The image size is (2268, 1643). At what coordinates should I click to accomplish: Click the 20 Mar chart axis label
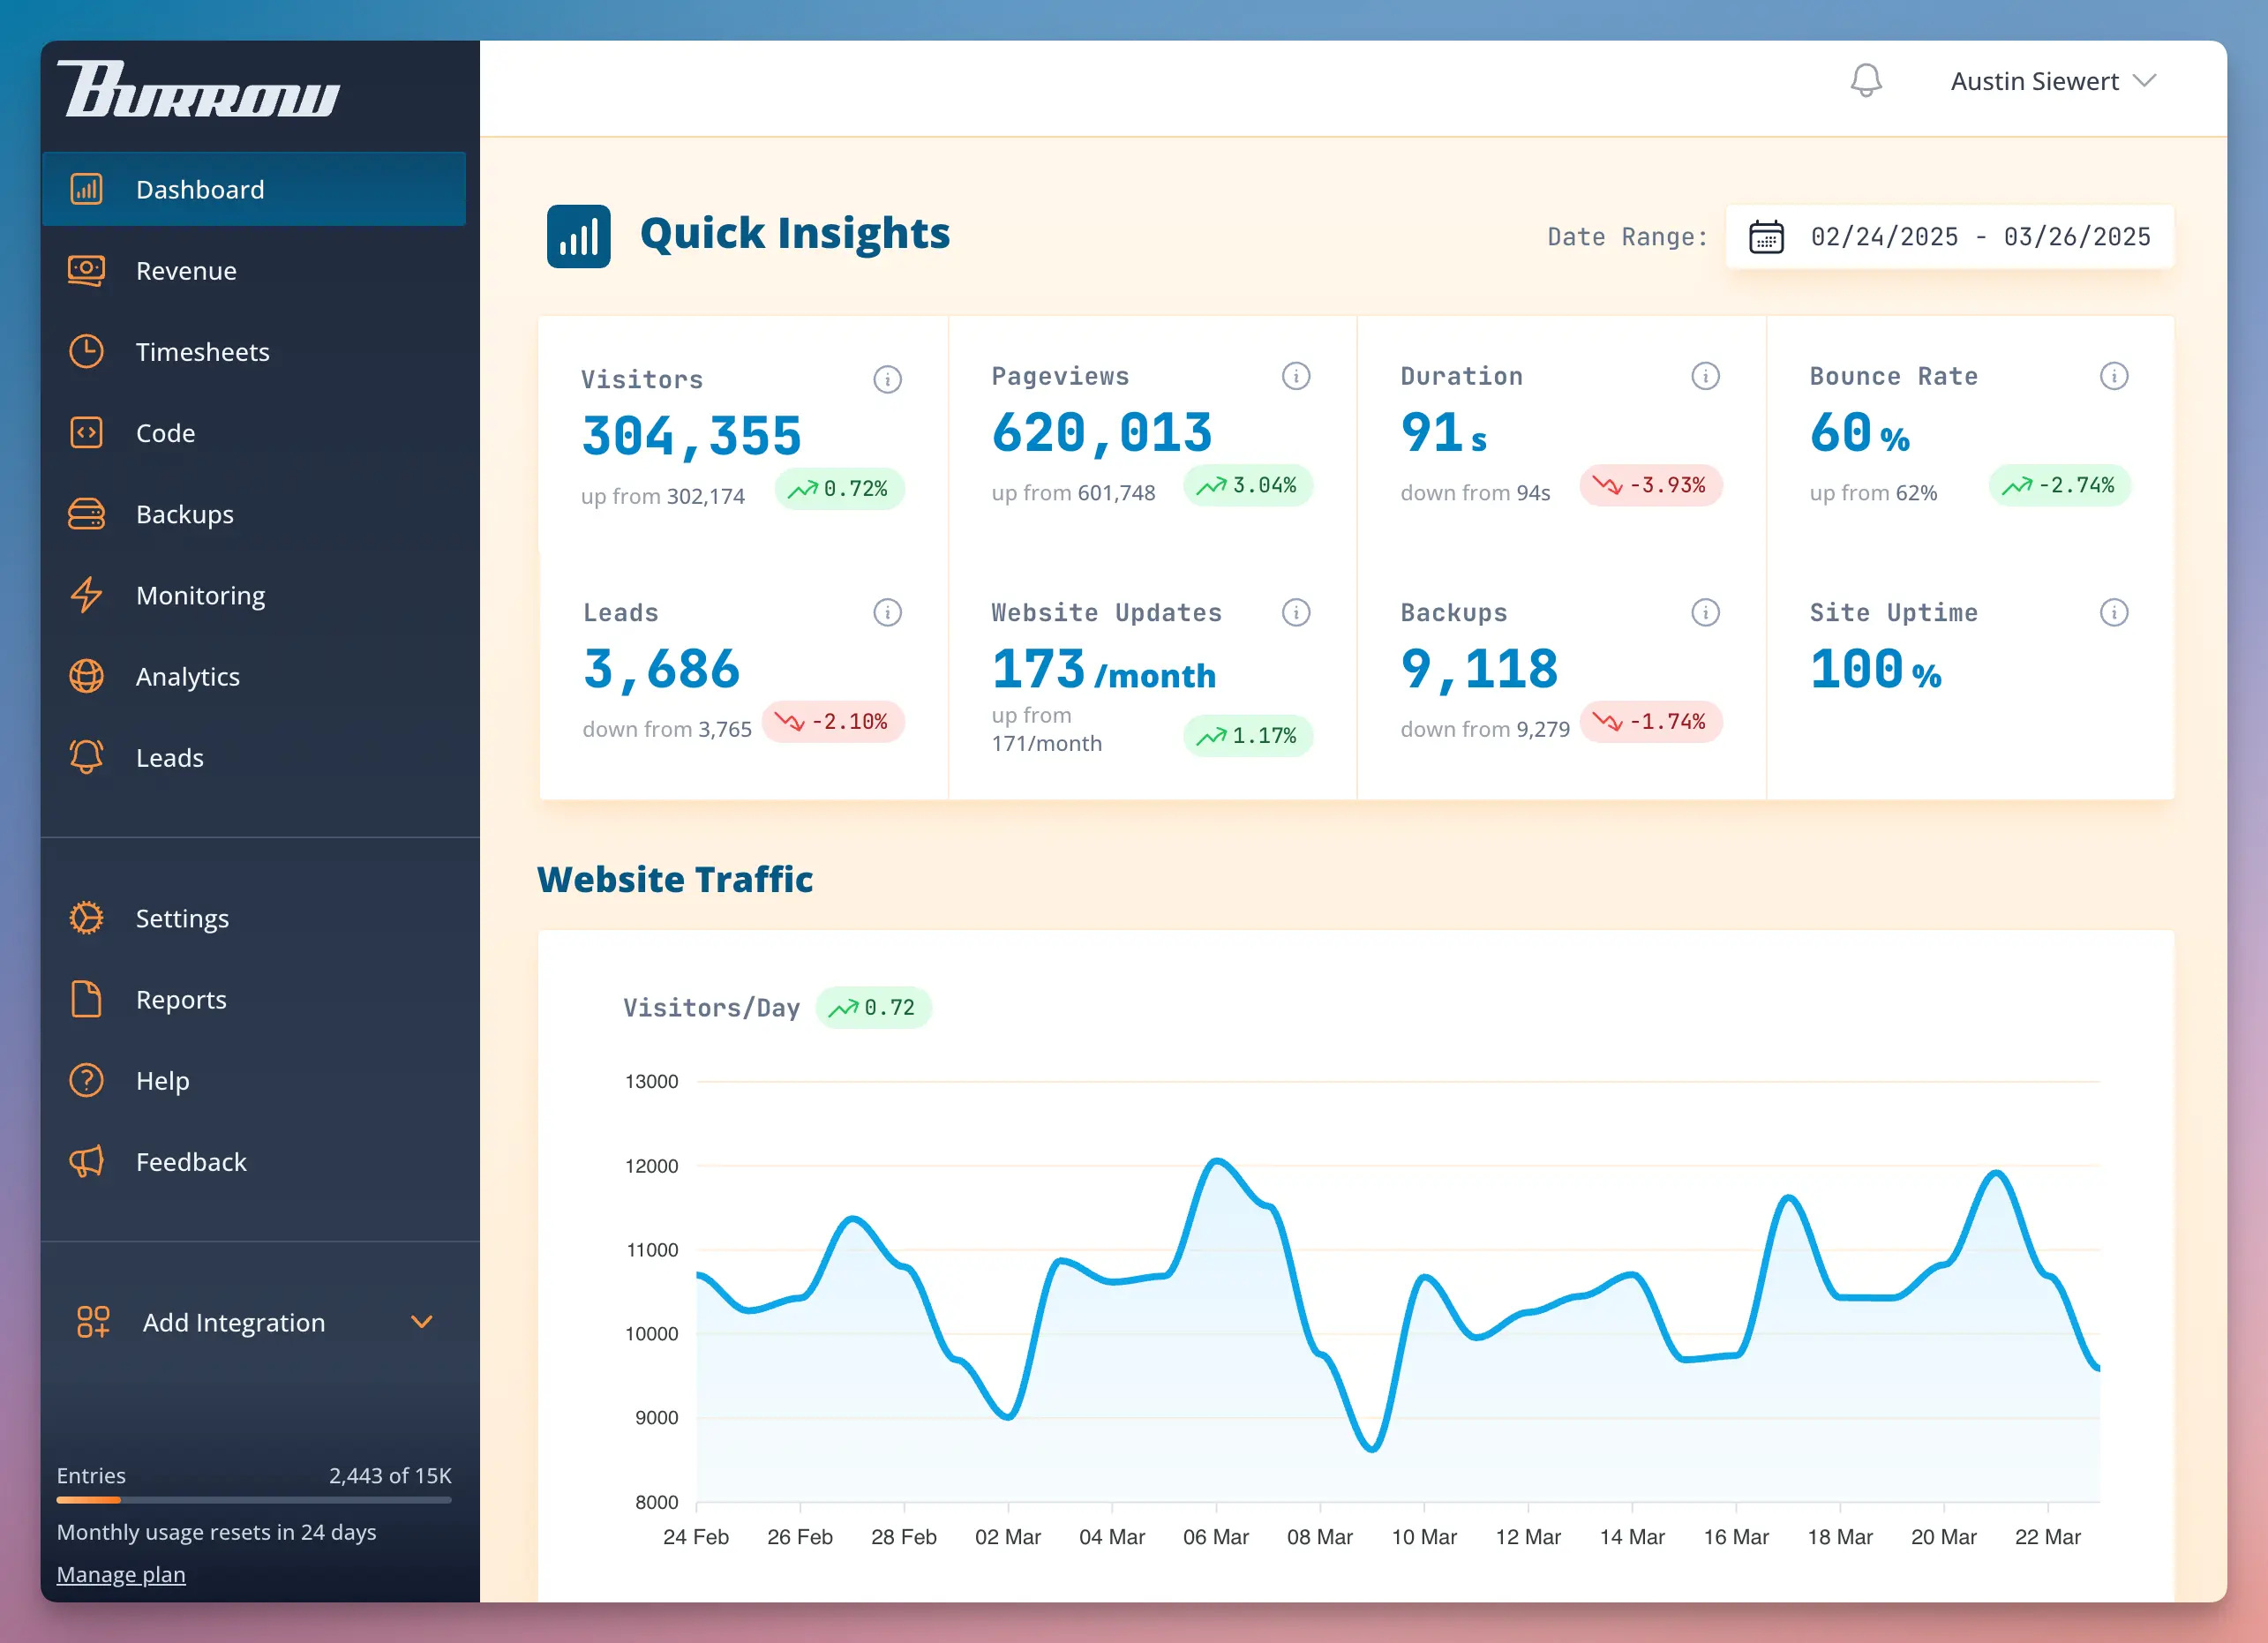pyautogui.click(x=1943, y=1537)
